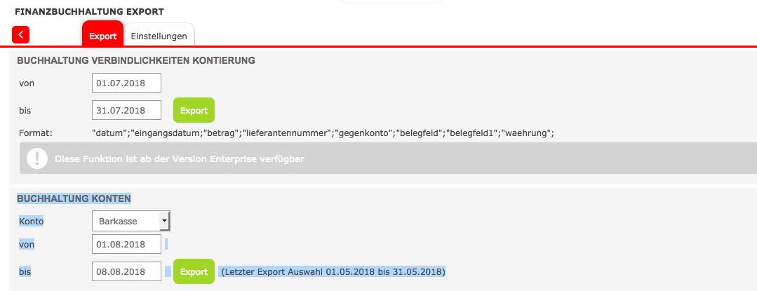Click the von label above Format
757x291 pixels.
click(27, 83)
